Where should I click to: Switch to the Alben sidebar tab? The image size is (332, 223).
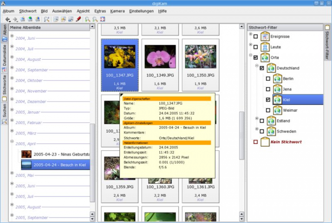(4, 33)
